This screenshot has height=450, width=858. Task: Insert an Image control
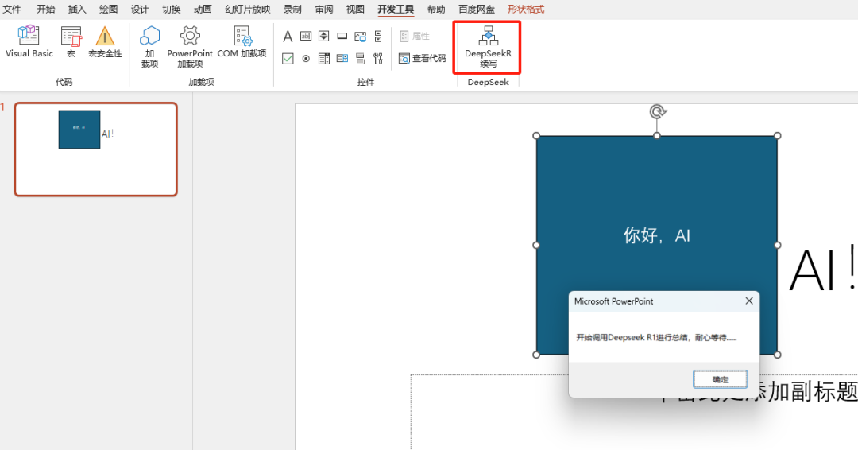point(360,37)
